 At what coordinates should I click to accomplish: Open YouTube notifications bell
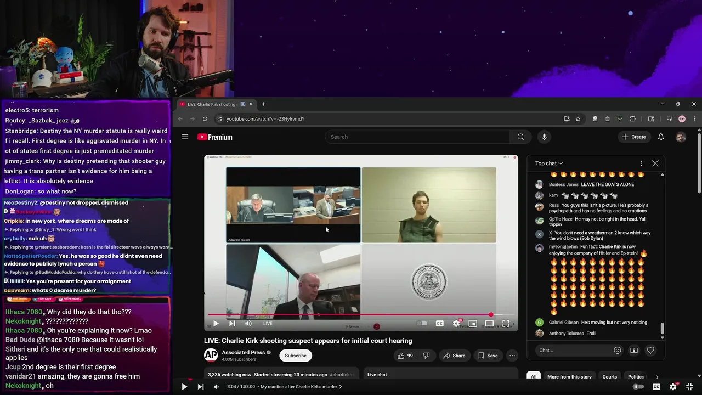[661, 137]
